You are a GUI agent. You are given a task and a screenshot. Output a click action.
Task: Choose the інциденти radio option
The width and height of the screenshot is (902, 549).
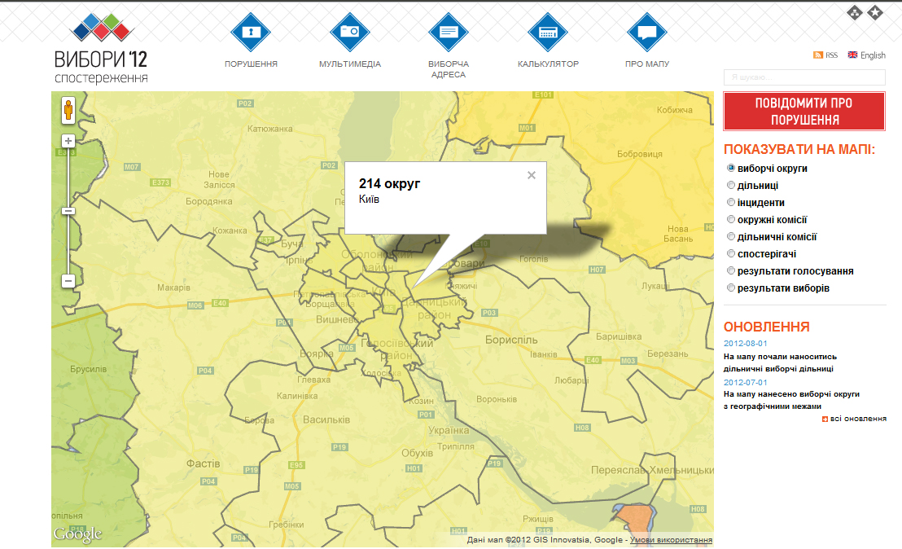(x=731, y=202)
